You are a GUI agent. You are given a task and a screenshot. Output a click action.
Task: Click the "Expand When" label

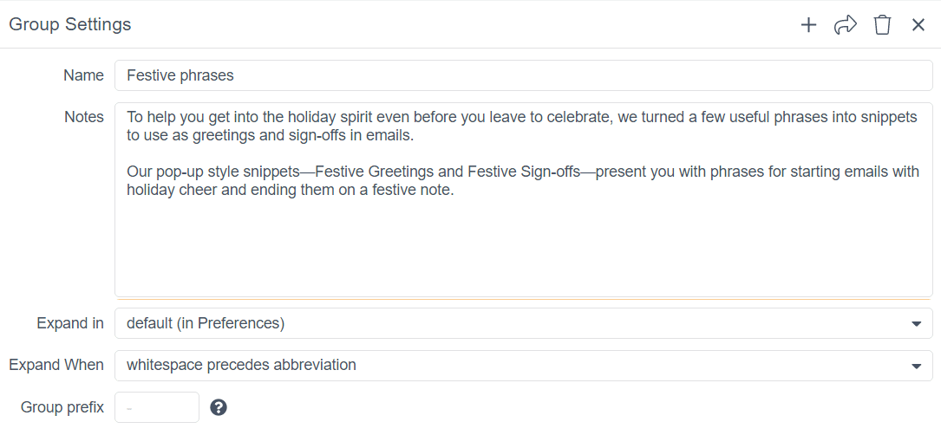56,365
